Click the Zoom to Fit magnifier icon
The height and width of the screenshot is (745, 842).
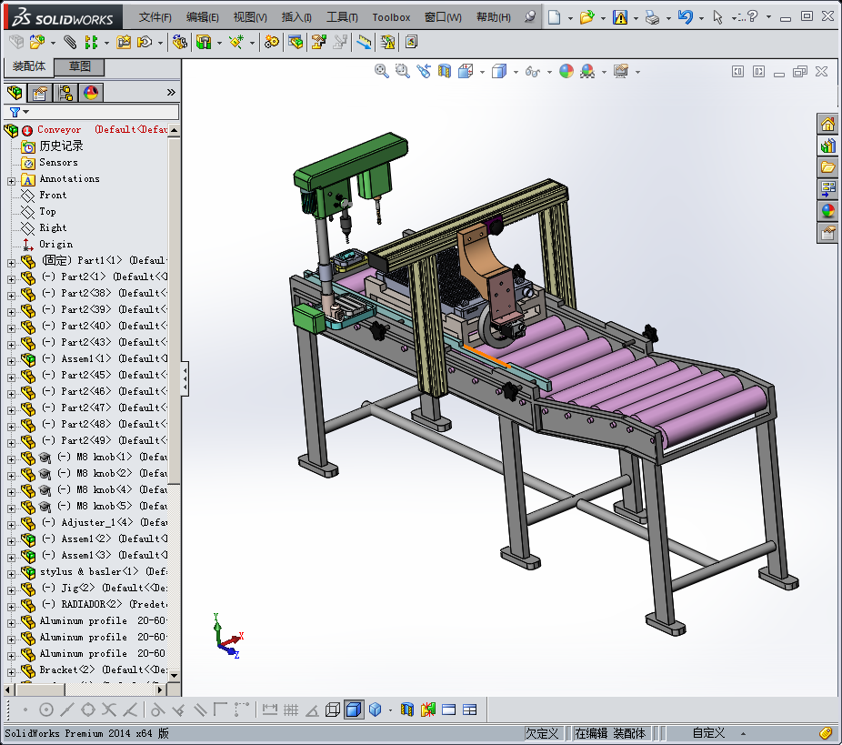pos(382,71)
